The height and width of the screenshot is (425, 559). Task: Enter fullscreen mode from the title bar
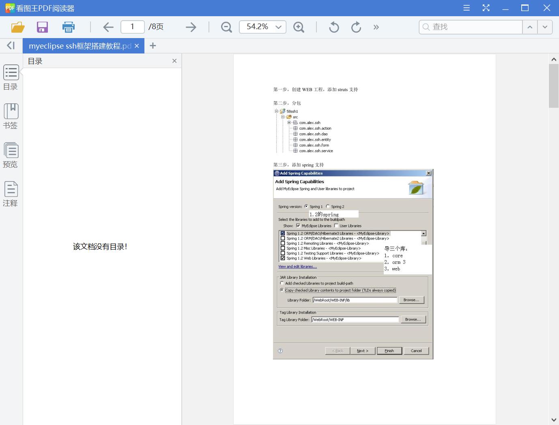(486, 8)
